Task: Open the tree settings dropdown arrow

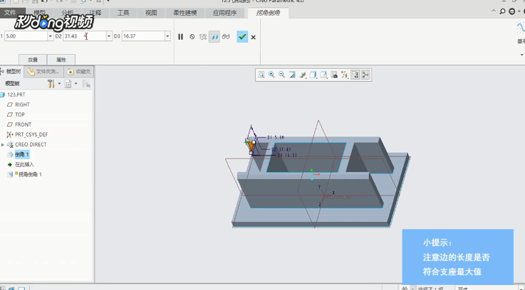Action: pos(59,84)
